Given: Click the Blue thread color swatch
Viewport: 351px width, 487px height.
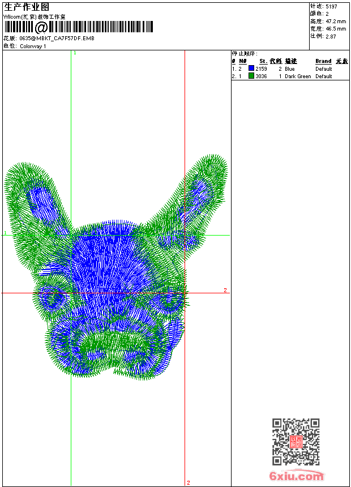Looking at the screenshot, I should [251, 69].
